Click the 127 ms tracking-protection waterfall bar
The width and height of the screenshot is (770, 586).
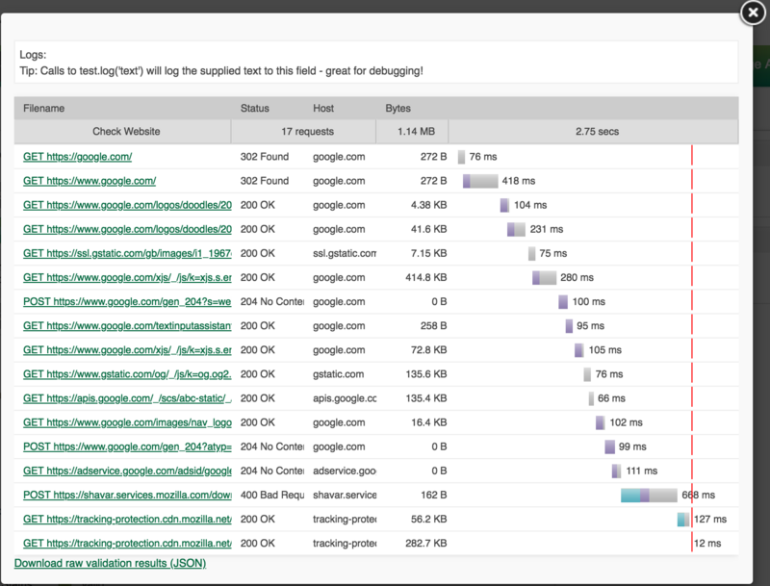tap(683, 520)
